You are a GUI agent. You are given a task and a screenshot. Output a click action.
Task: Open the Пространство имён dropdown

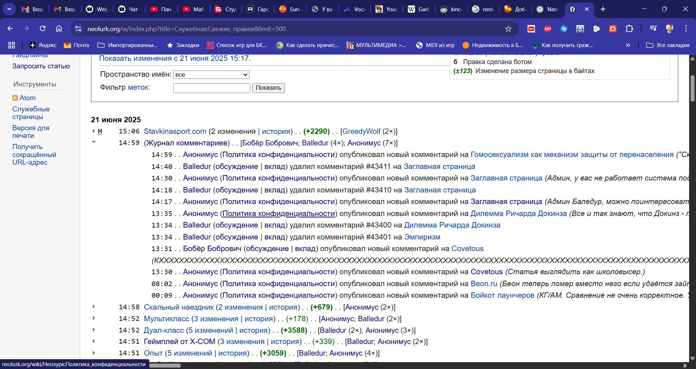pyautogui.click(x=211, y=75)
